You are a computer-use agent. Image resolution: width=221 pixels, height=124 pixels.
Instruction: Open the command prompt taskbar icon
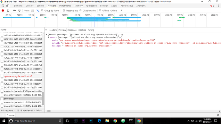[x=131, y=120]
